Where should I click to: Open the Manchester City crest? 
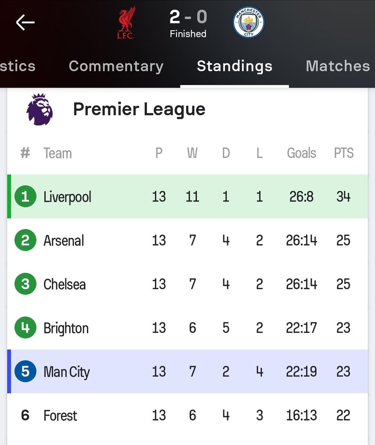click(x=249, y=22)
